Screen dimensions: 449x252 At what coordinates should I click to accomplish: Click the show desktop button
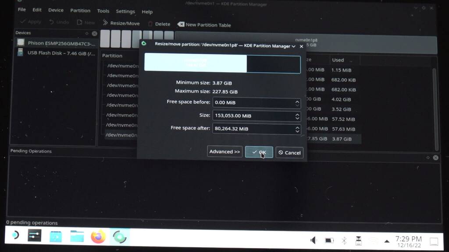434,241
